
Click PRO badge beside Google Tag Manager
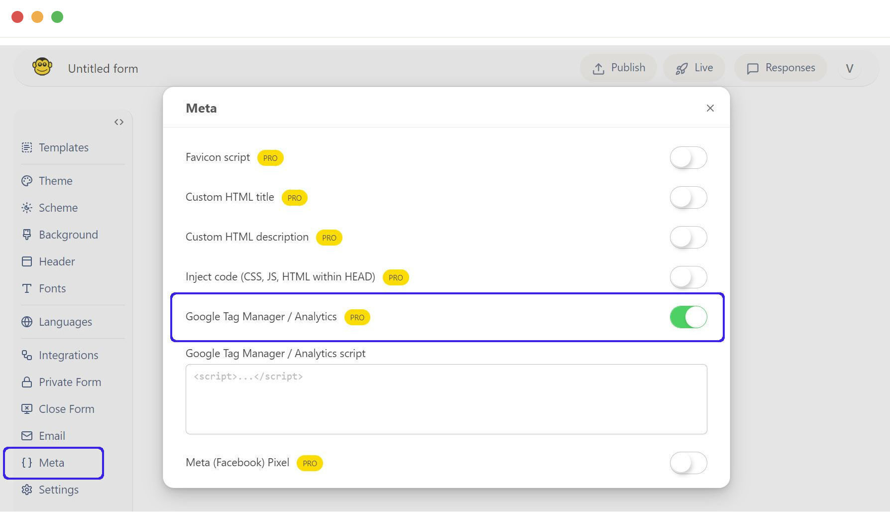coord(357,317)
